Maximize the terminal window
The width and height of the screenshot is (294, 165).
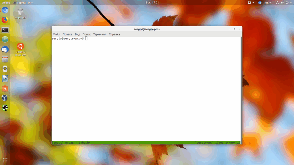point(234,29)
